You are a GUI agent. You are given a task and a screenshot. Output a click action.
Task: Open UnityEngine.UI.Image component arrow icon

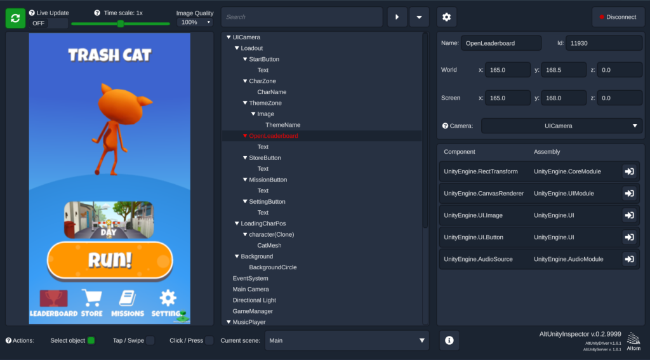pos(629,215)
